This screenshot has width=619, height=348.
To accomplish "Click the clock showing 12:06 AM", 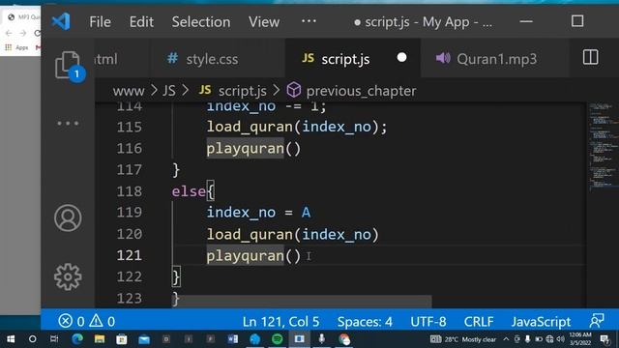I will (580, 339).
